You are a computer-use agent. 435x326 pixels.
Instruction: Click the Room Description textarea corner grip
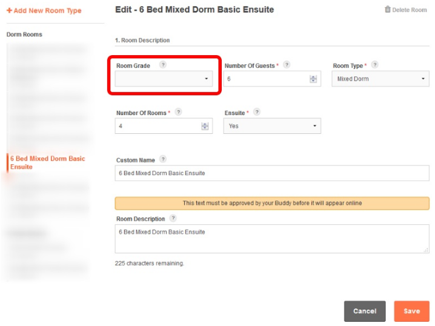click(x=426, y=250)
